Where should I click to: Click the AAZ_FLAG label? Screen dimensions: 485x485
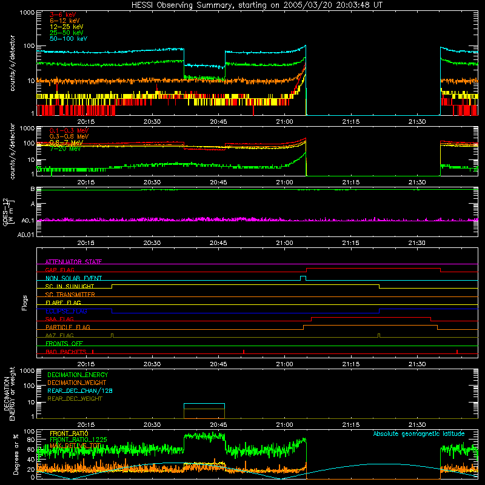tap(59, 335)
